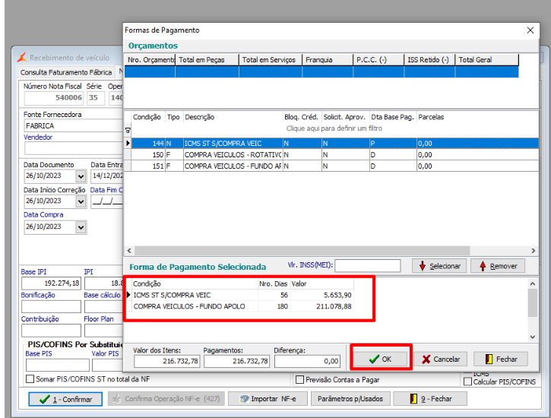Click the Fonte Fornecedora field FABRICA
This screenshot has width=551, height=418.
[x=73, y=125]
